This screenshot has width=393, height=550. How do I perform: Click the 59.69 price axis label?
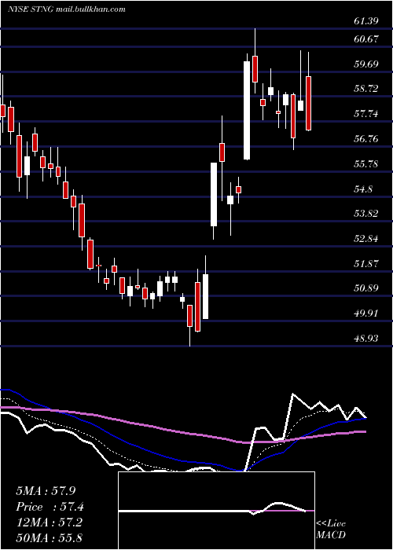(366, 64)
